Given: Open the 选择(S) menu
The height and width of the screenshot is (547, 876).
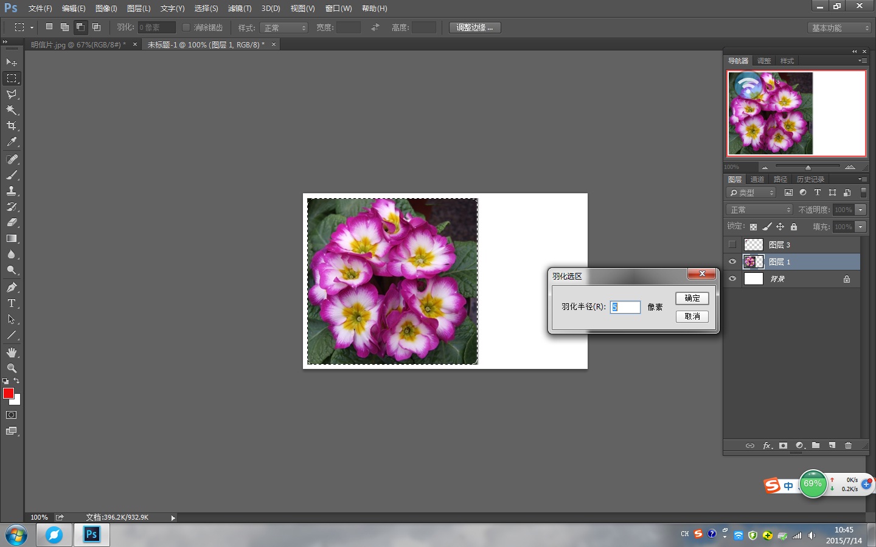Looking at the screenshot, I should (206, 9).
